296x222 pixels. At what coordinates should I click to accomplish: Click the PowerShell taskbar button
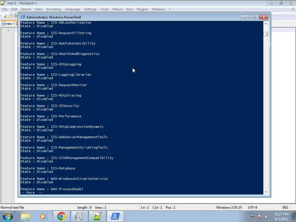pos(115,216)
